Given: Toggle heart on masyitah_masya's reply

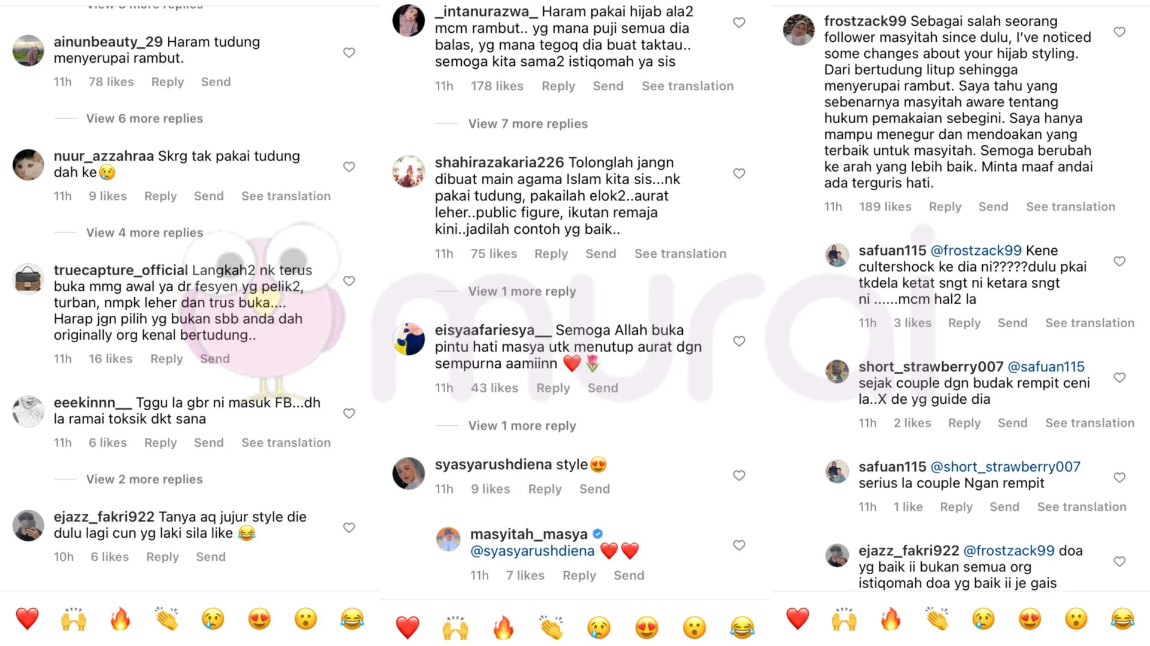Looking at the screenshot, I should (739, 545).
